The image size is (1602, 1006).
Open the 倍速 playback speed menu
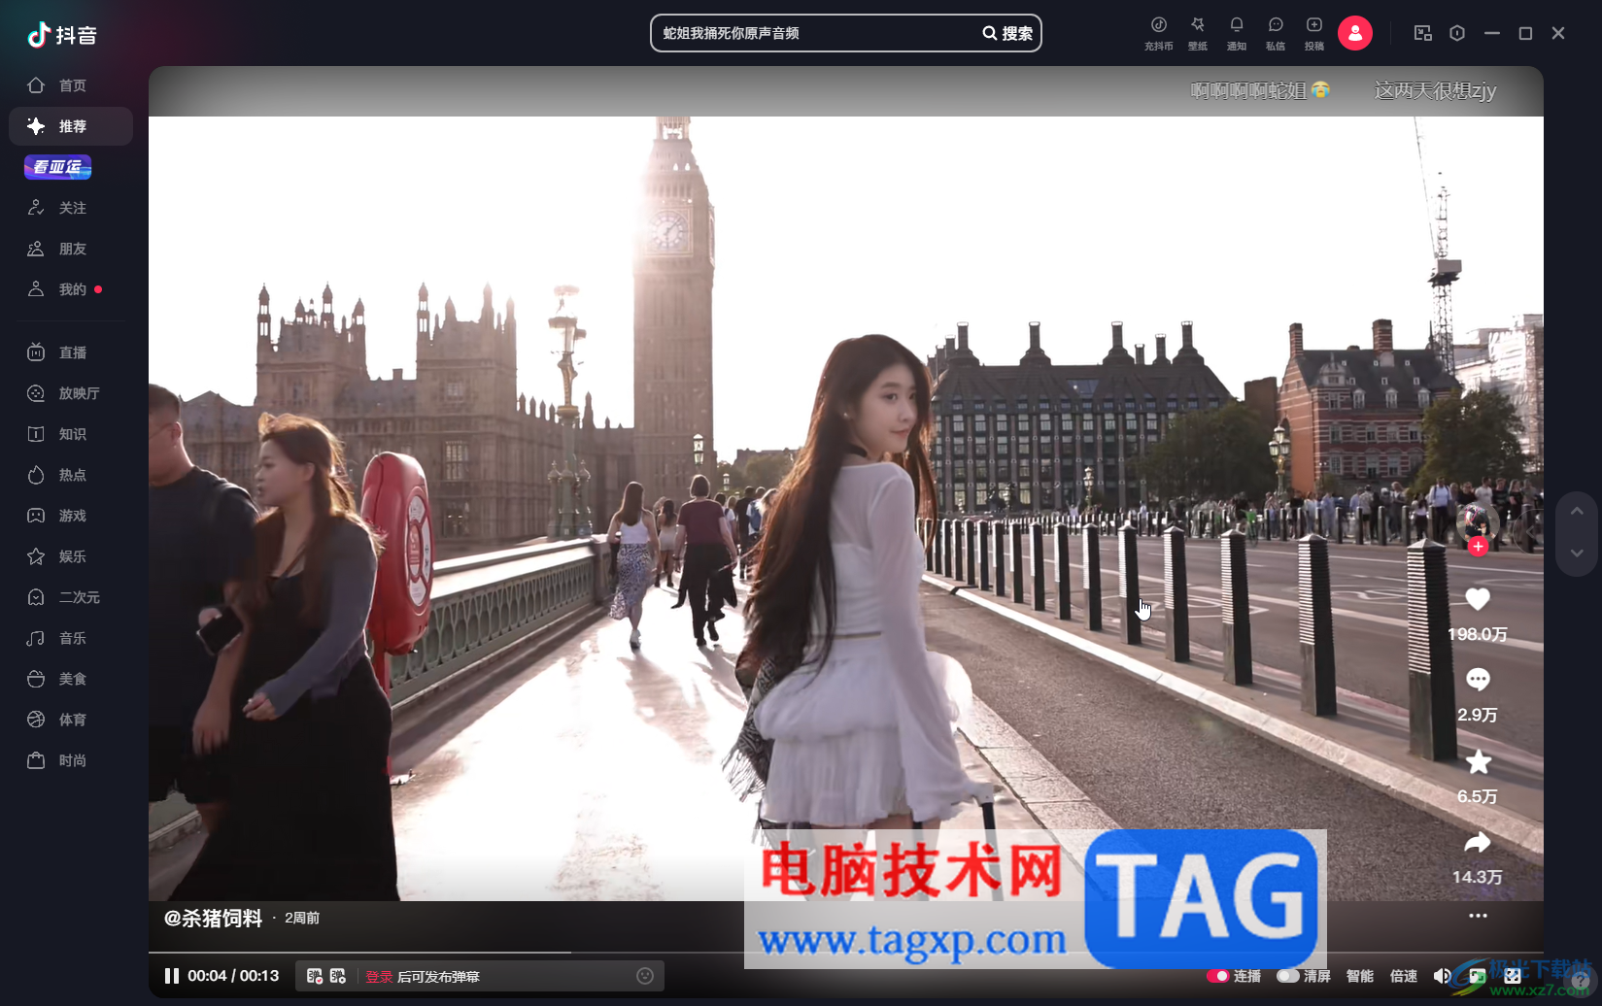[1403, 976]
